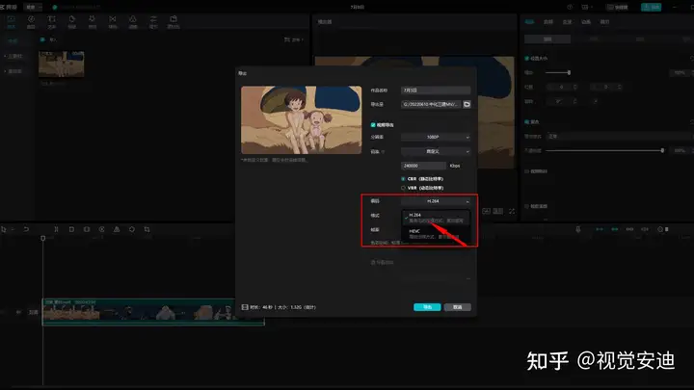Open the Audio library icon in top toolbar
This screenshot has height=390, width=694.
coord(31,21)
